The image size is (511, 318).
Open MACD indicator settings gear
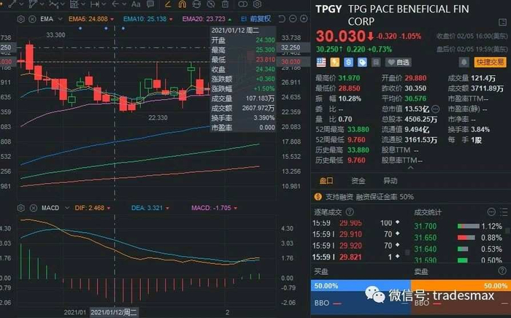[21, 208]
